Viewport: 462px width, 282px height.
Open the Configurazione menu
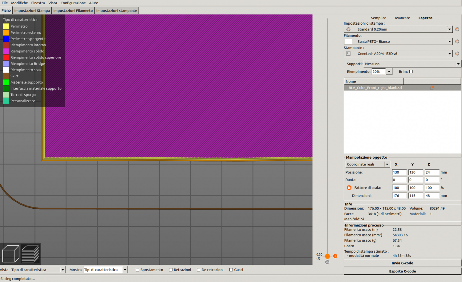pyautogui.click(x=73, y=3)
